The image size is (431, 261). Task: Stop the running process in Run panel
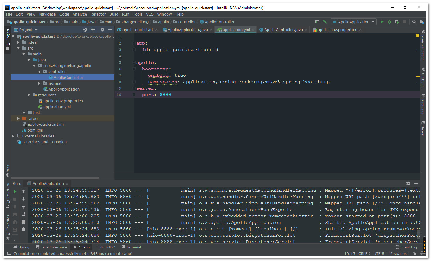pos(15,199)
